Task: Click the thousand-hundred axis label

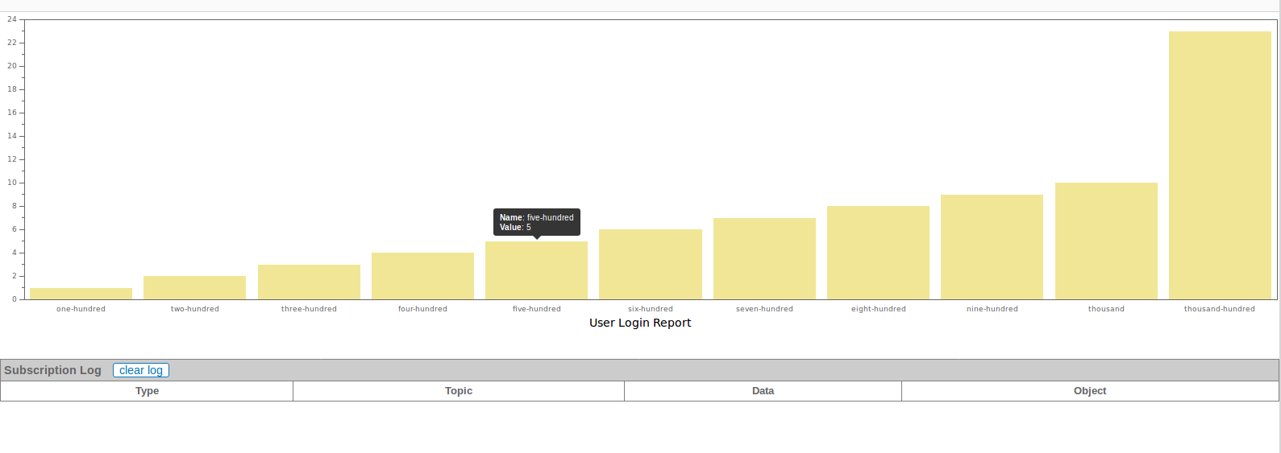Action: 1220,309
